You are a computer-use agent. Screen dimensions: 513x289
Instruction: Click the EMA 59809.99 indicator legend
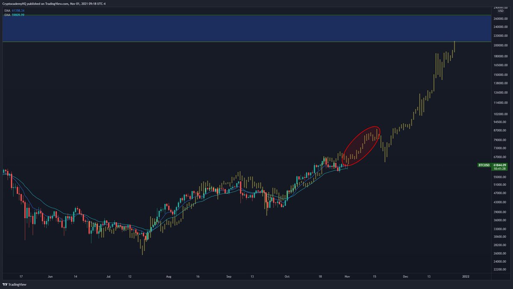pyautogui.click(x=13, y=14)
